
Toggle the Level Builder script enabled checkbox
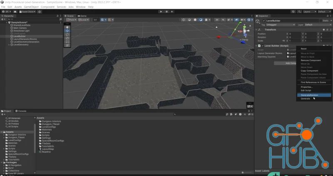pos(263,46)
